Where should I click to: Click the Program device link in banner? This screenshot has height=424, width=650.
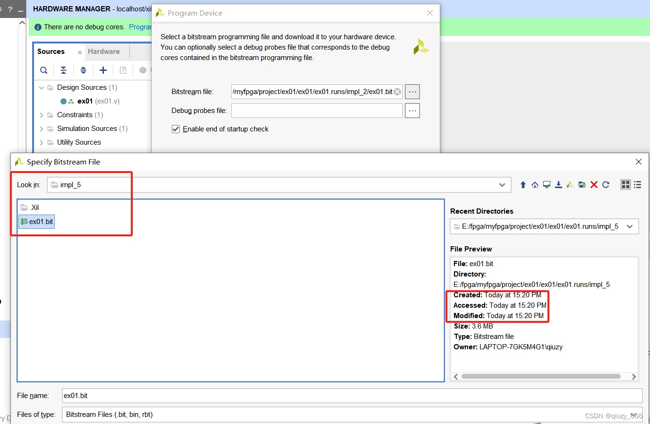tap(140, 27)
